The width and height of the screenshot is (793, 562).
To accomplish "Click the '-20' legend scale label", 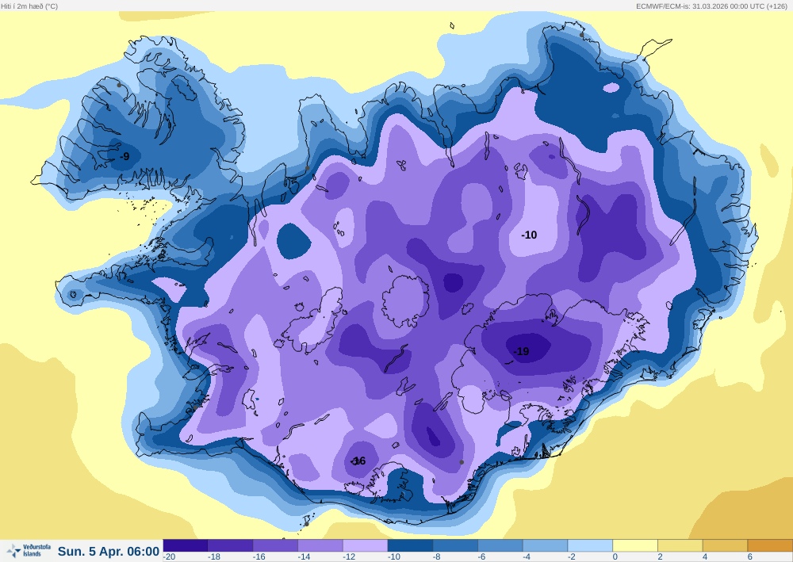I will pyautogui.click(x=170, y=557).
